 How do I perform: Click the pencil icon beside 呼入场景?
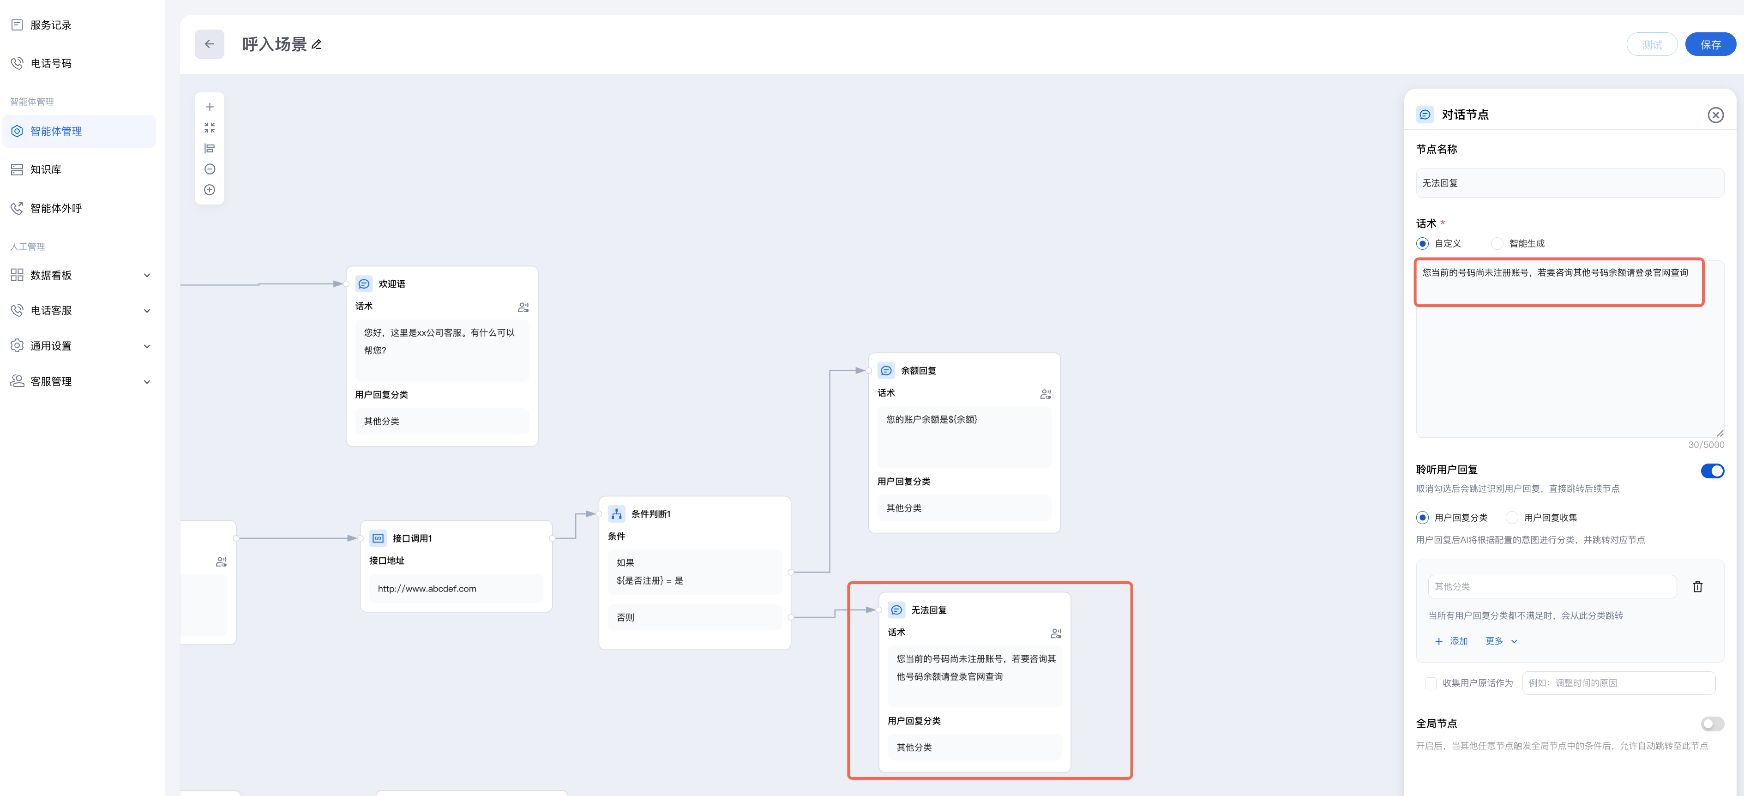click(317, 45)
